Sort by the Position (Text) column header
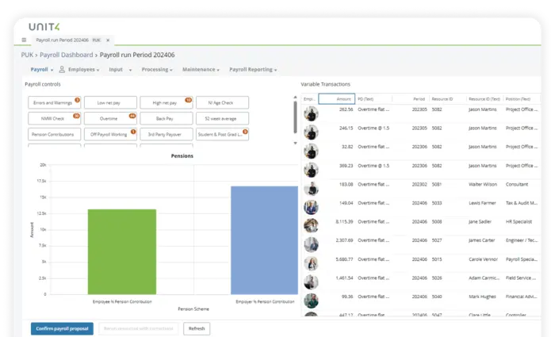The image size is (555, 337). pyautogui.click(x=521, y=99)
